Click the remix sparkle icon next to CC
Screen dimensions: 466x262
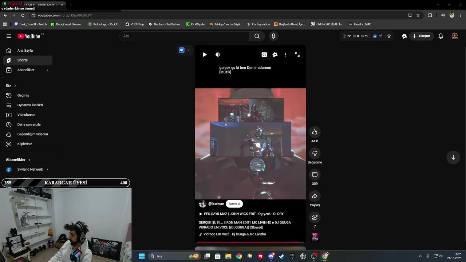click(x=275, y=55)
